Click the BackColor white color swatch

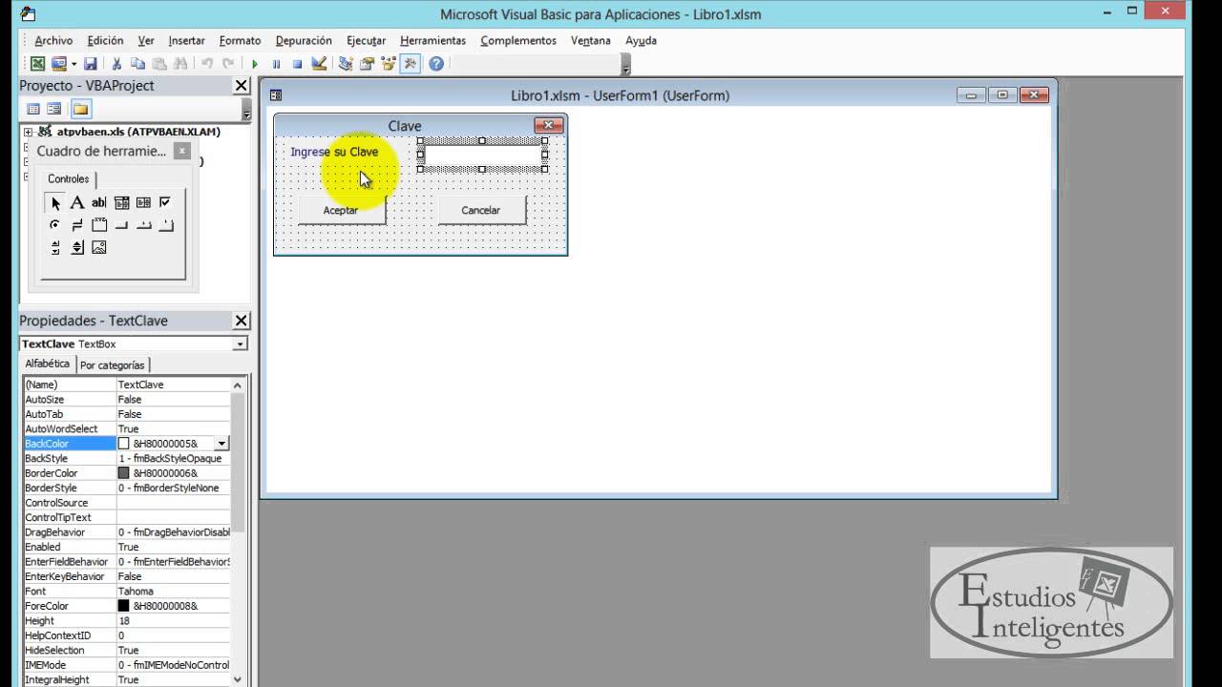coord(123,444)
